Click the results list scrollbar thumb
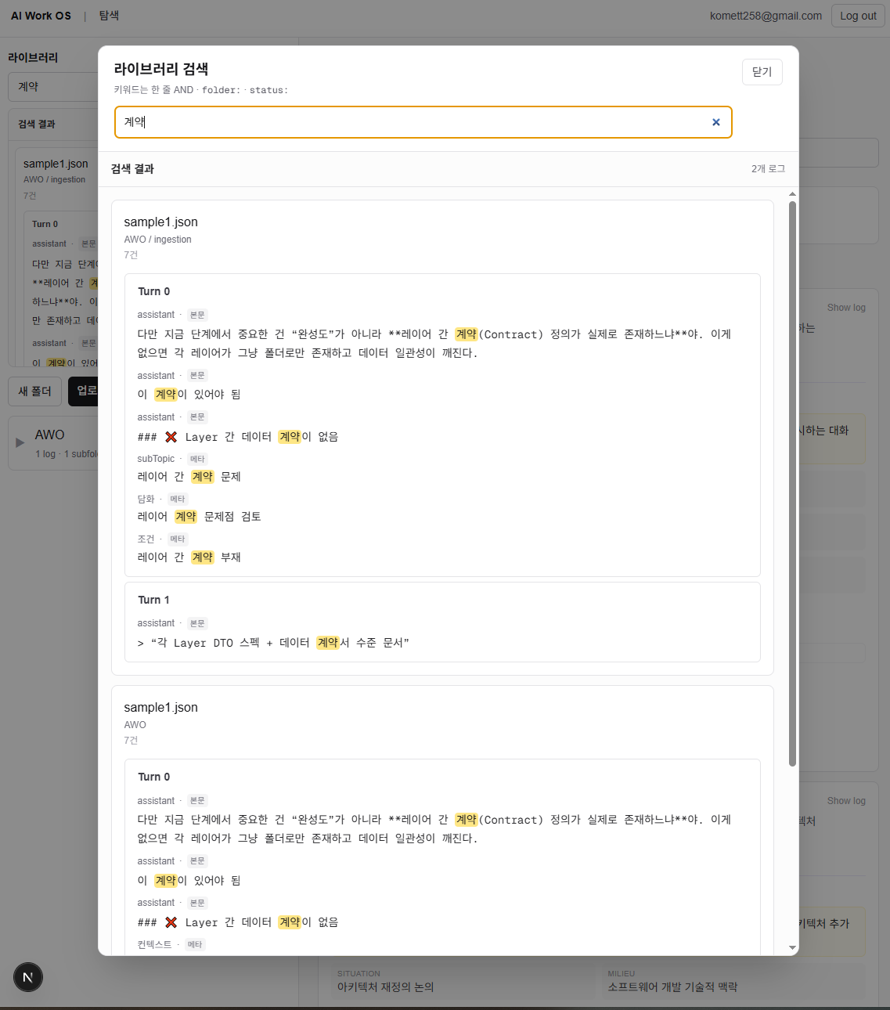Screen dimensions: 890x1010 [x=792, y=484]
